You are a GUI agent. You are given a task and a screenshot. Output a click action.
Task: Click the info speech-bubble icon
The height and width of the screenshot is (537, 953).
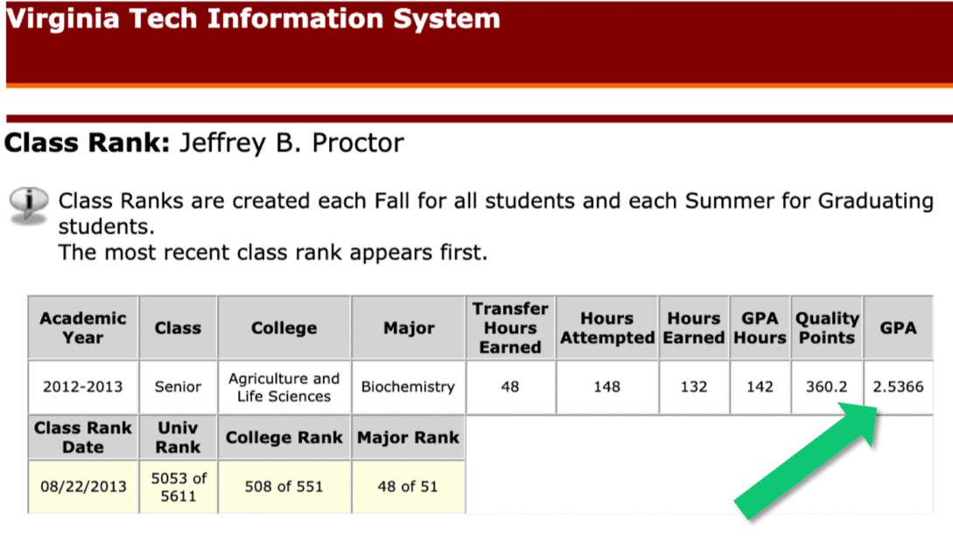pos(28,204)
